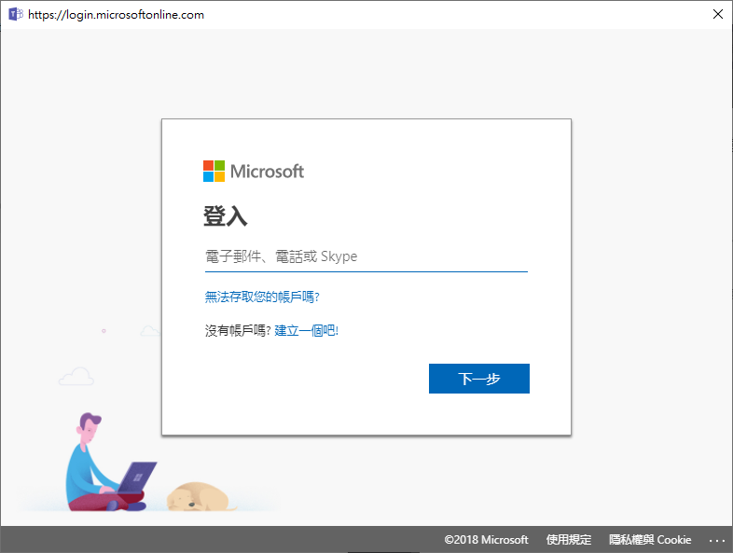Click the large cloud outline at left
This screenshot has height=553, width=733.
click(76, 377)
